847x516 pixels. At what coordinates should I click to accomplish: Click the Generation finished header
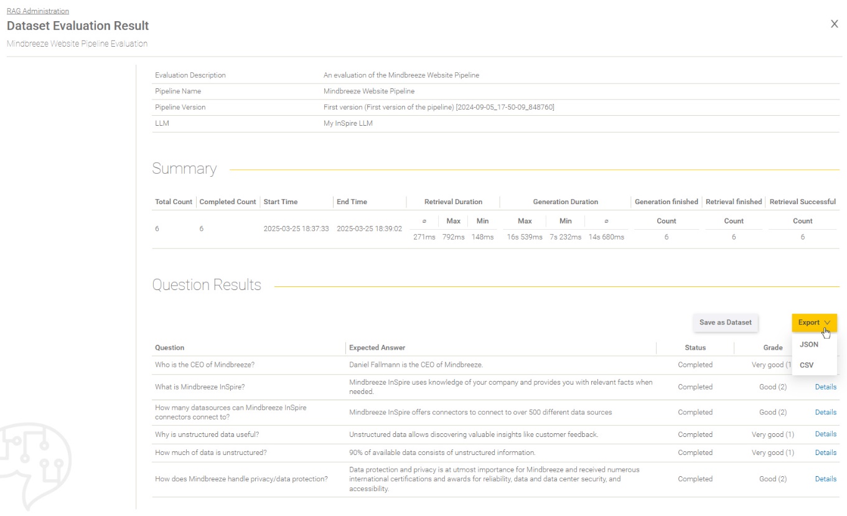pyautogui.click(x=667, y=202)
